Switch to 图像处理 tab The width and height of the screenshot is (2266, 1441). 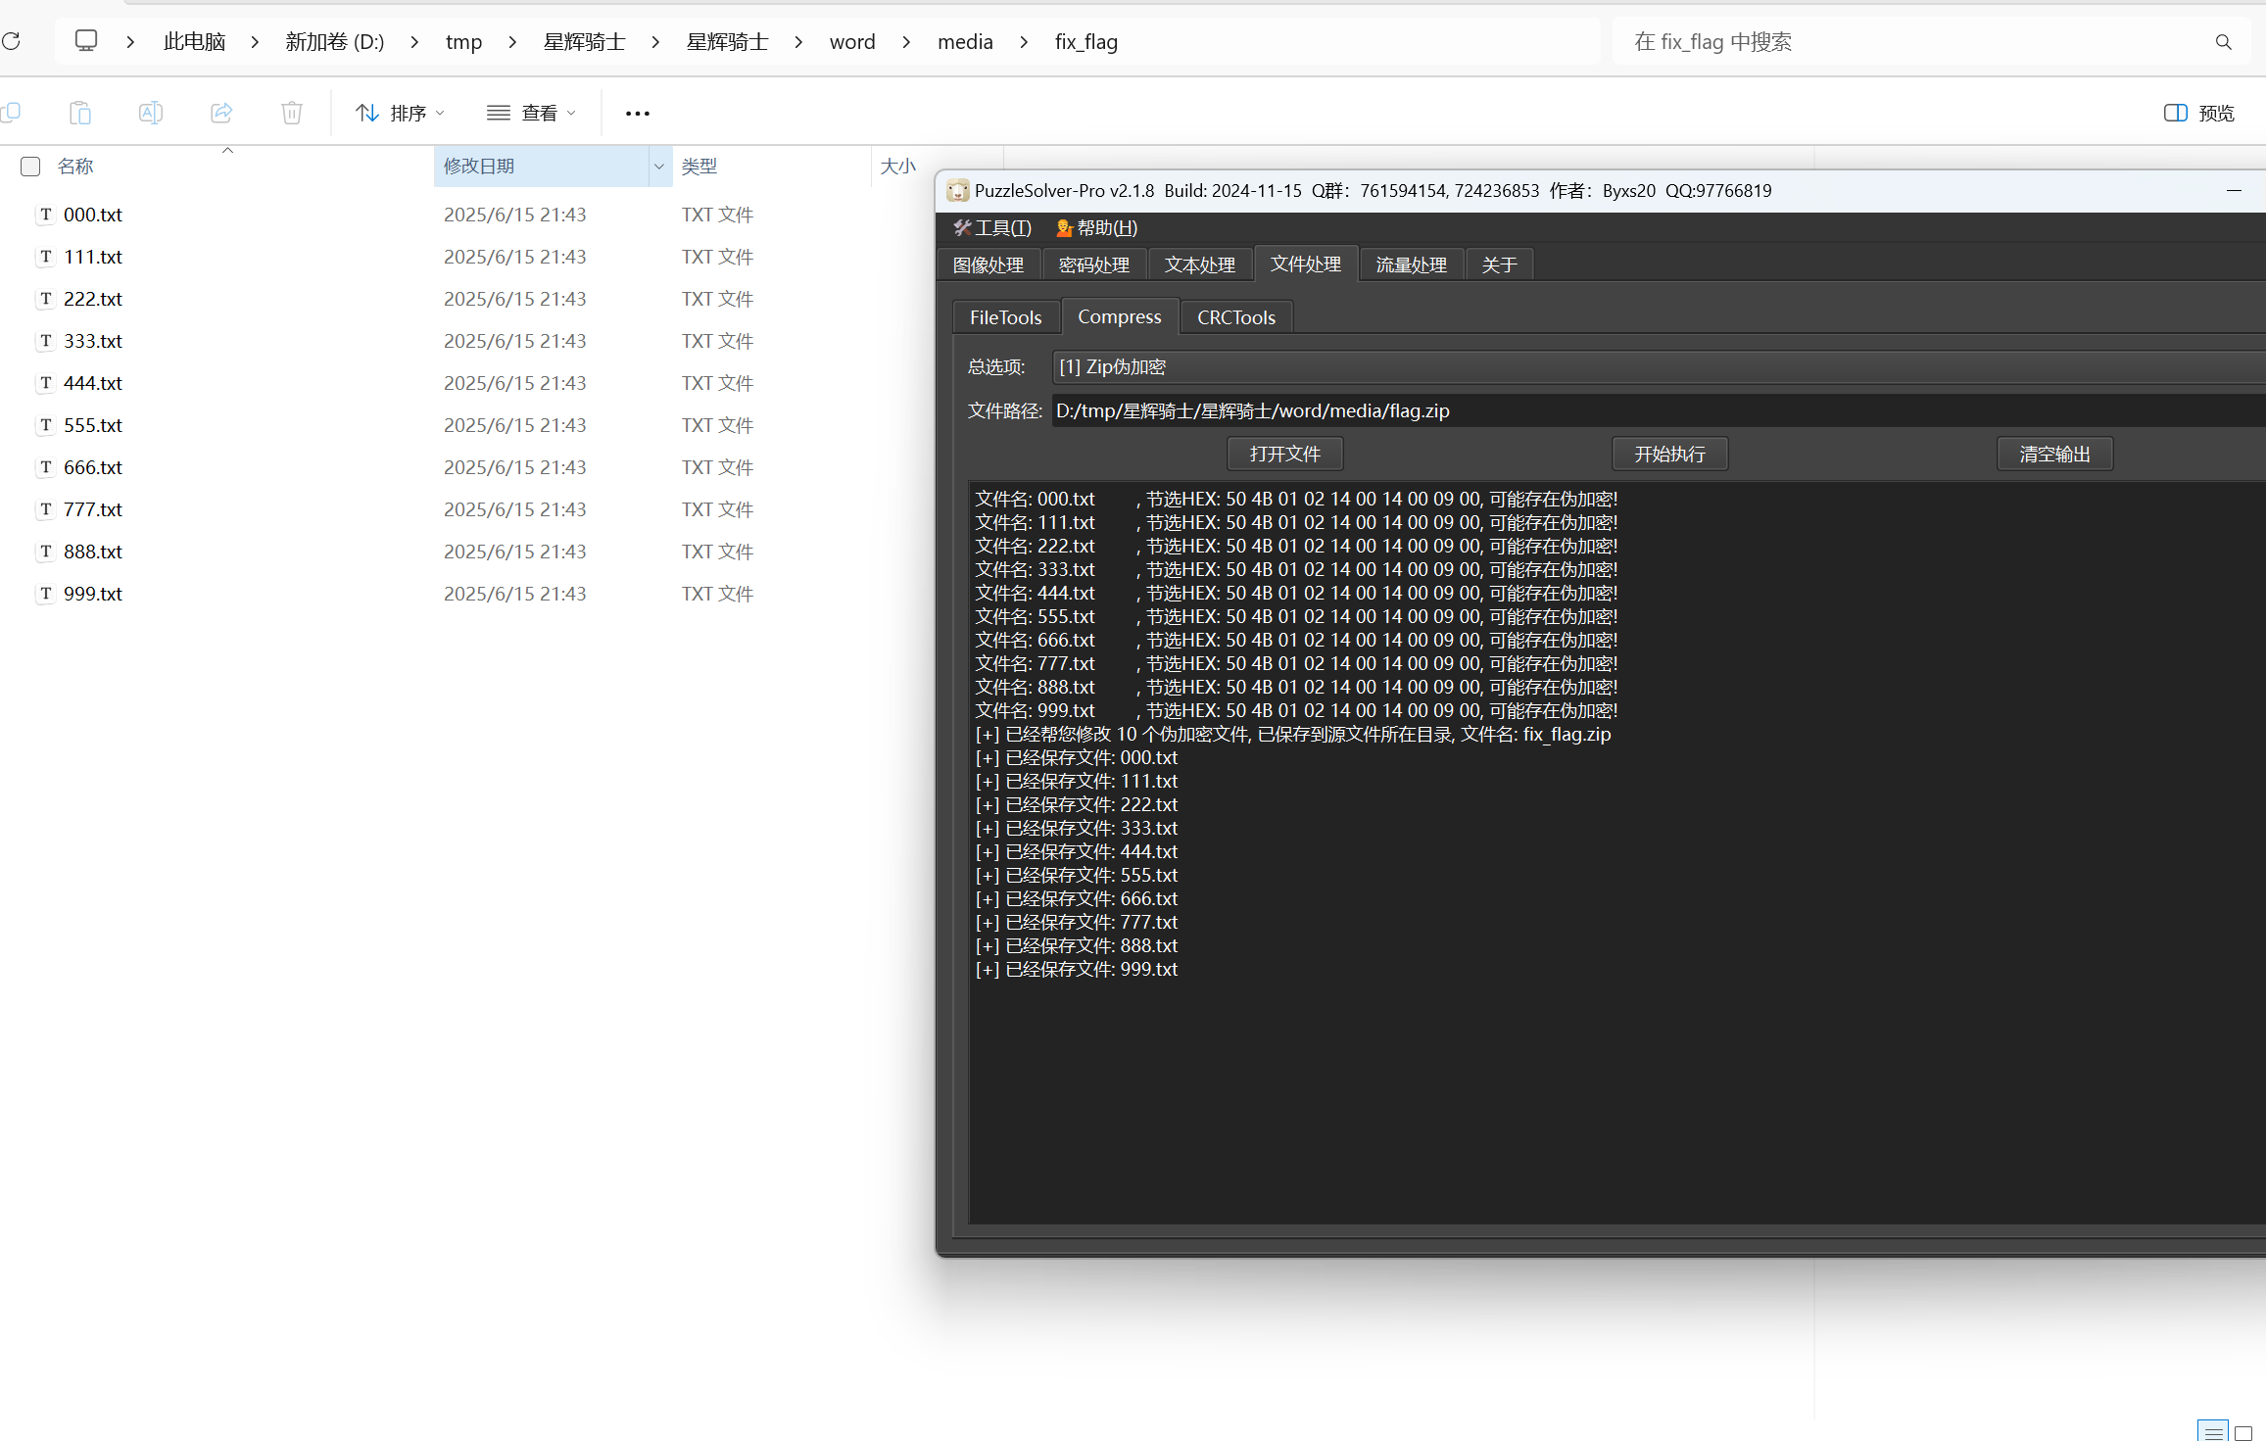988,265
